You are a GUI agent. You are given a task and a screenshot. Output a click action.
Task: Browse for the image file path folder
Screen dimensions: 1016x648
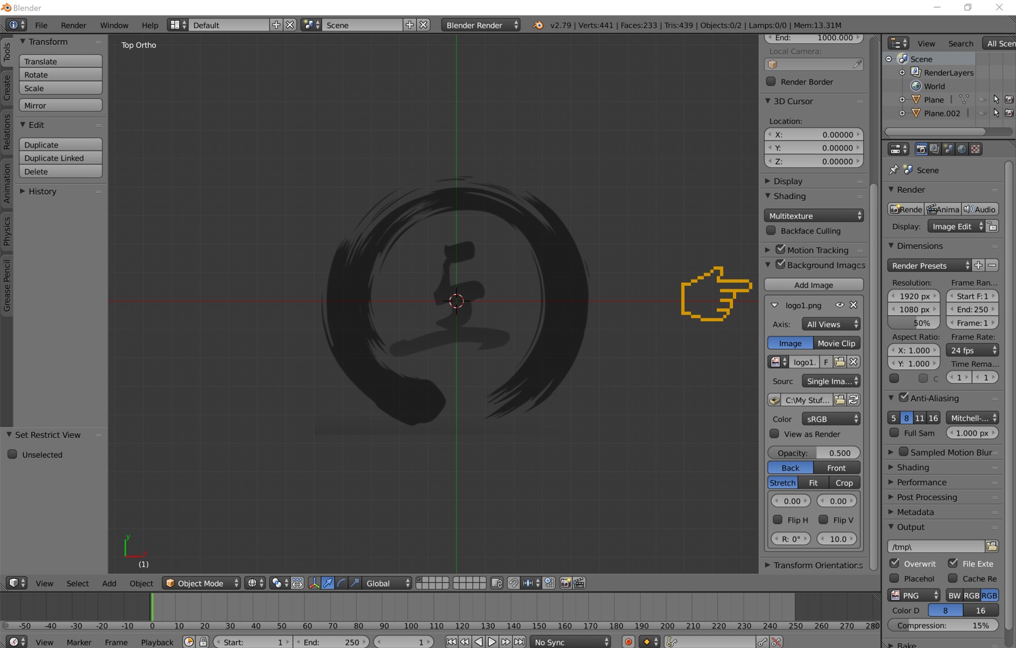click(x=840, y=400)
